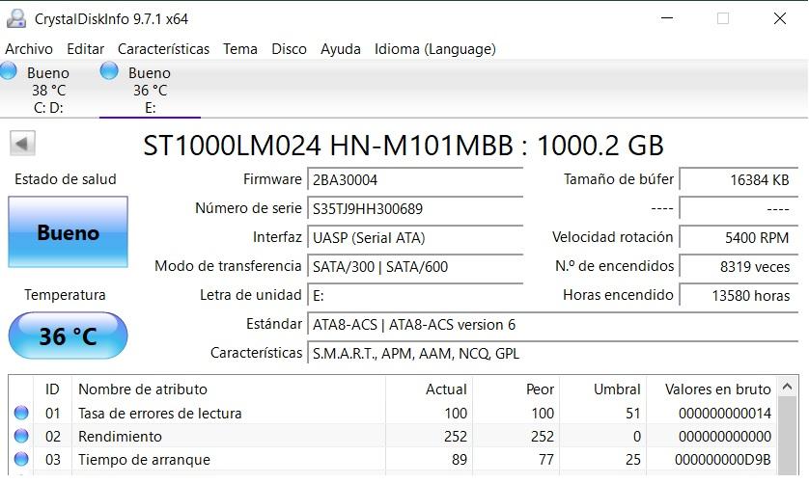
Task: Minimize the CrystalDiskInfo window
Action: click(x=667, y=18)
